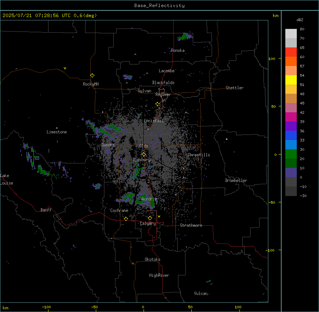Choose the light gray 70–80 dBZ legend swatch
The image size is (319, 312).
pos(291,34)
